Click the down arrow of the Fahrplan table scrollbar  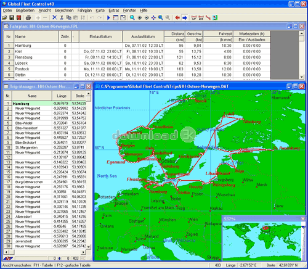click(301, 77)
